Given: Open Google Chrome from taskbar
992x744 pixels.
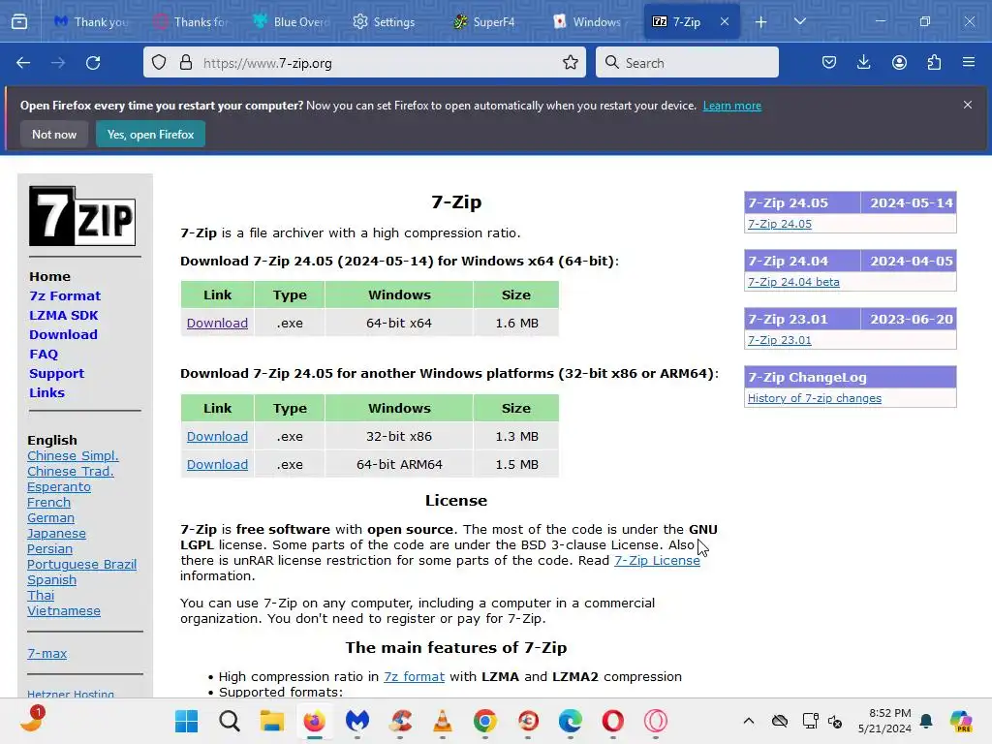Looking at the screenshot, I should pos(484,721).
